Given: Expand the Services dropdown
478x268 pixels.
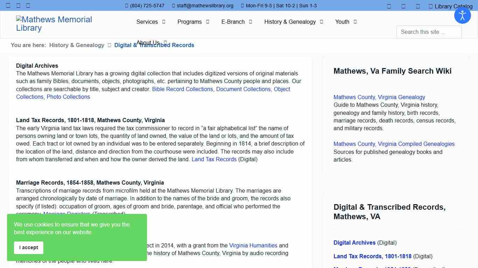Looking at the screenshot, I should point(147,22).
